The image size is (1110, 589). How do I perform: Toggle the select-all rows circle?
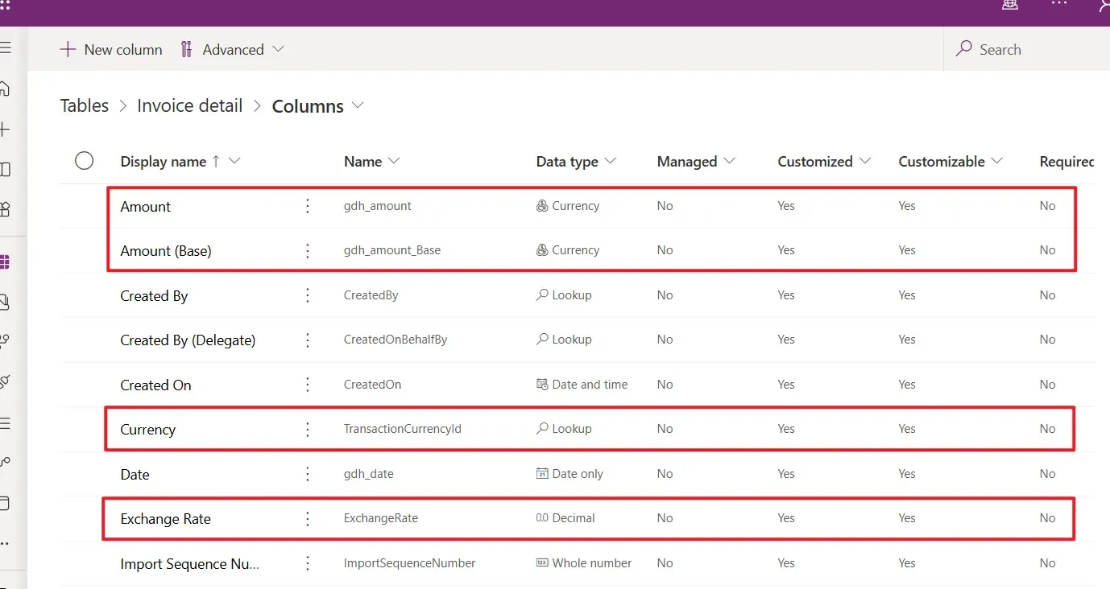(x=84, y=161)
